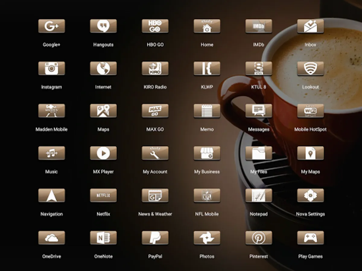Tap the Internet globe icon

tap(103, 69)
